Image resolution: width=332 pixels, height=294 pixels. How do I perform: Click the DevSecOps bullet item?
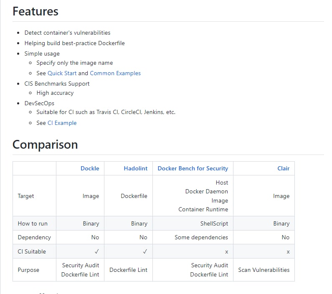39,103
